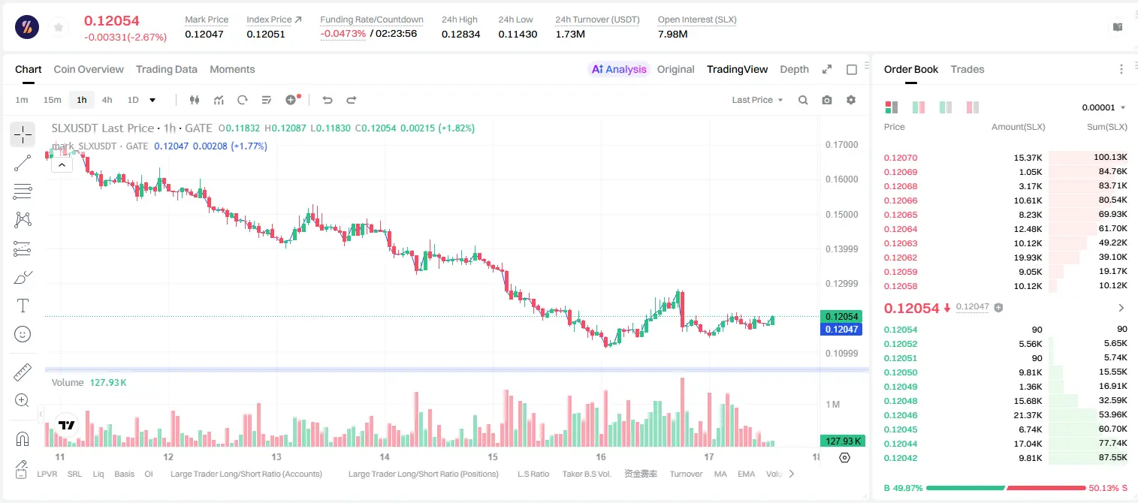Open the emoji sticker tool
Screen dimensions: 1138x503
(x=23, y=334)
